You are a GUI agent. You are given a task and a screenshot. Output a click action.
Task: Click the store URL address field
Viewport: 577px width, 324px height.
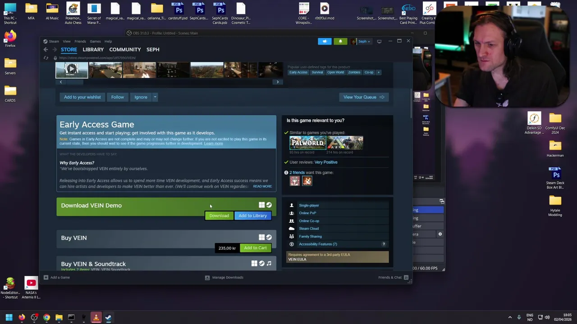click(x=97, y=58)
